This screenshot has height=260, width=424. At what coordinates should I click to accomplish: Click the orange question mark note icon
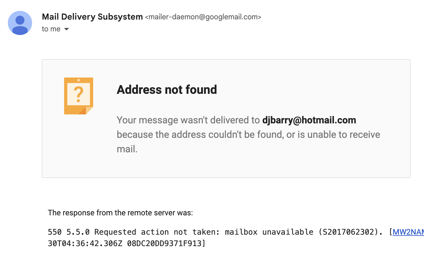(79, 96)
